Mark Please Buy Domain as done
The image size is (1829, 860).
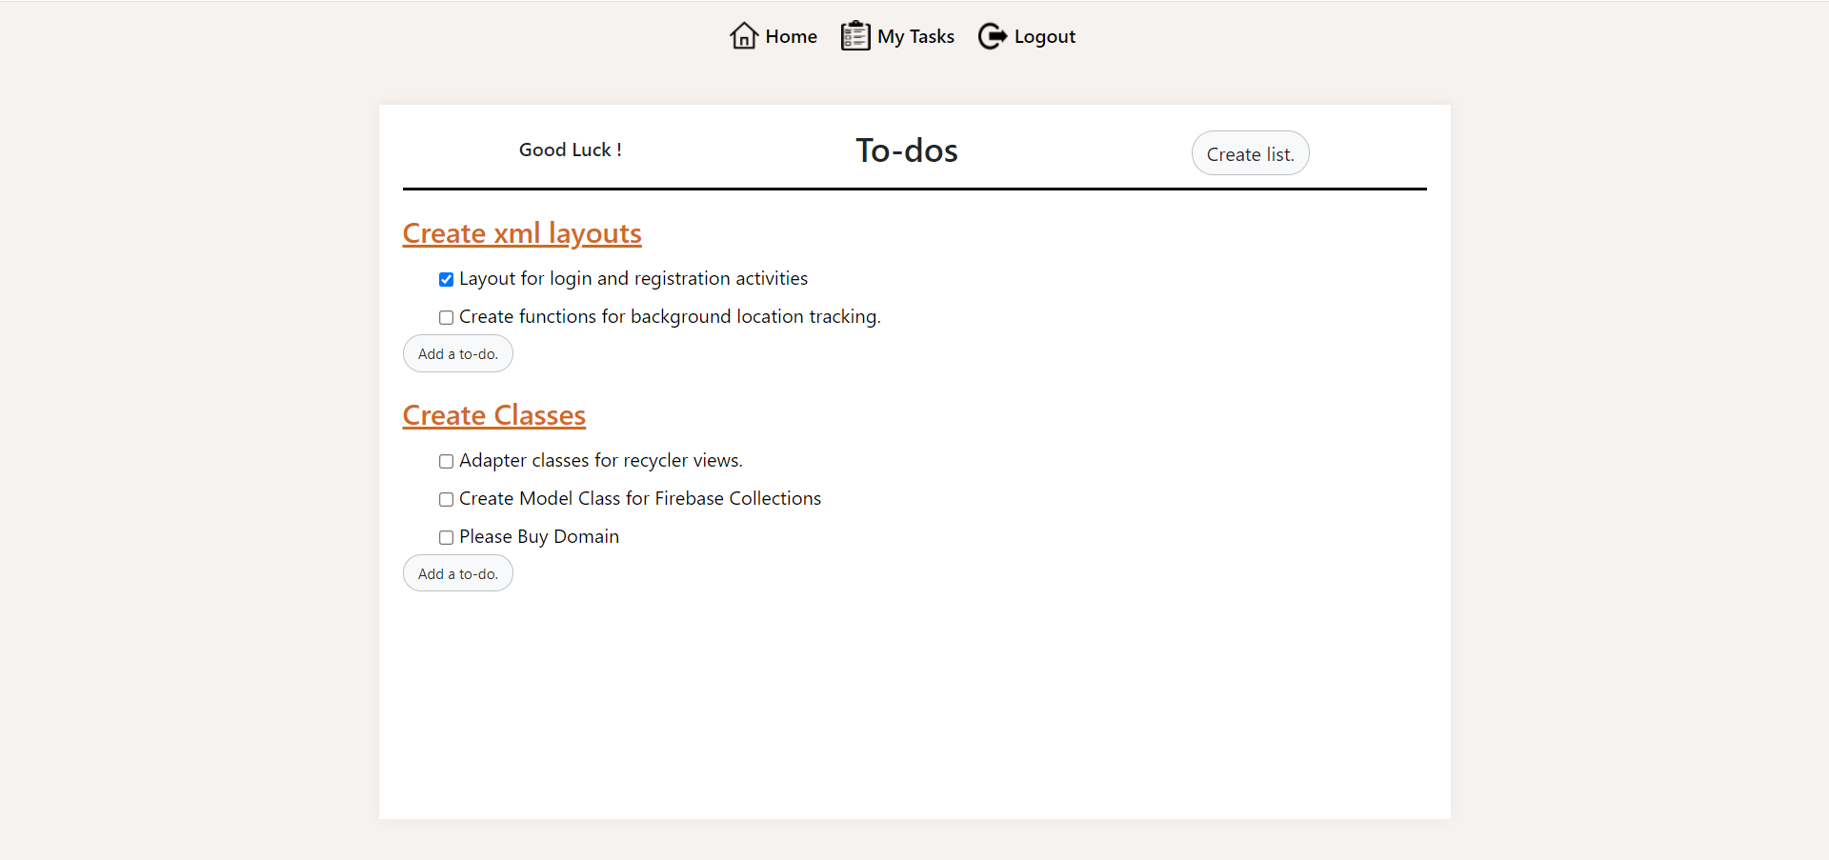click(446, 537)
